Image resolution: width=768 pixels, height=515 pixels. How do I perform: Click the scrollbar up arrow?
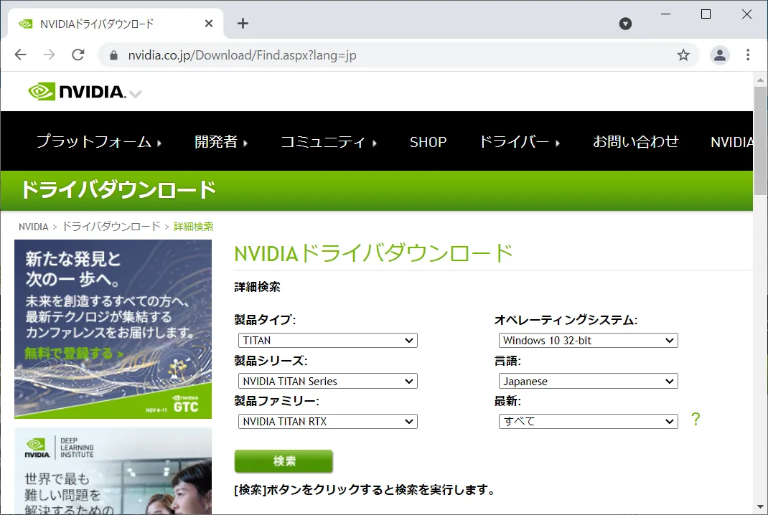pos(760,80)
